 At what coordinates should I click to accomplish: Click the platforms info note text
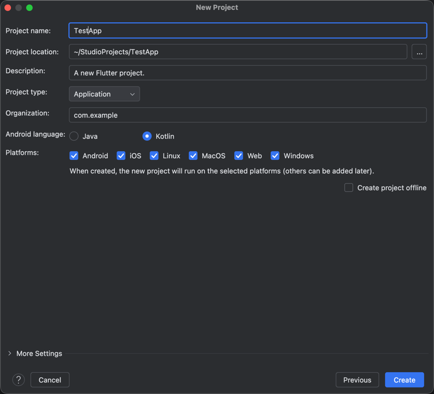(x=222, y=171)
